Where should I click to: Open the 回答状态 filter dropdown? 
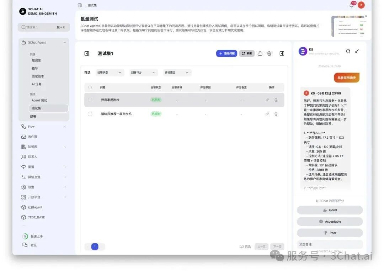pyautogui.click(x=109, y=73)
